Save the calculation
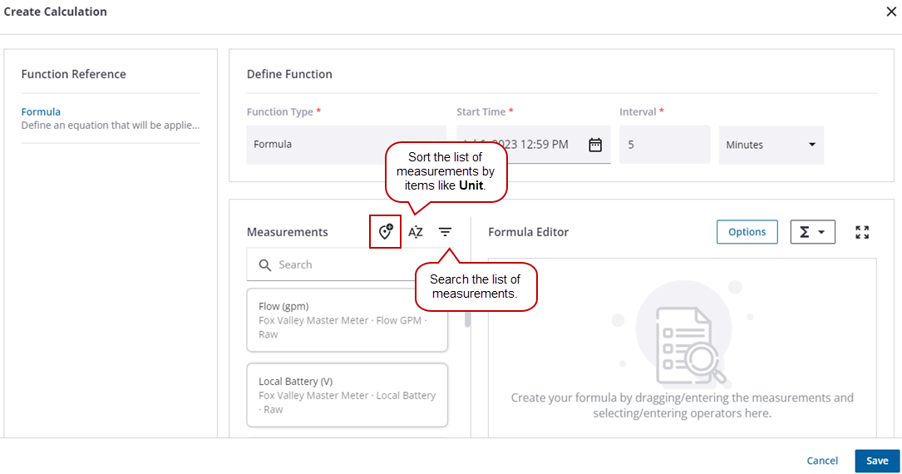This screenshot has width=902, height=474. (877, 461)
